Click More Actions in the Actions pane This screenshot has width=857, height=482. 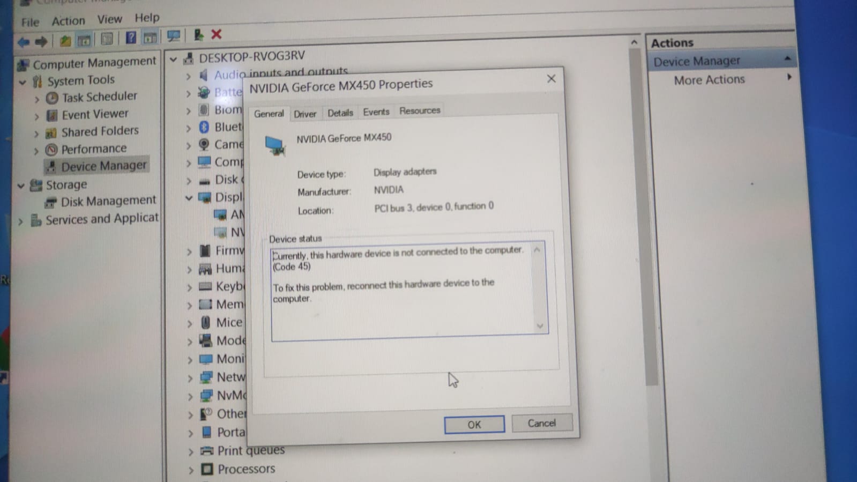[709, 80]
